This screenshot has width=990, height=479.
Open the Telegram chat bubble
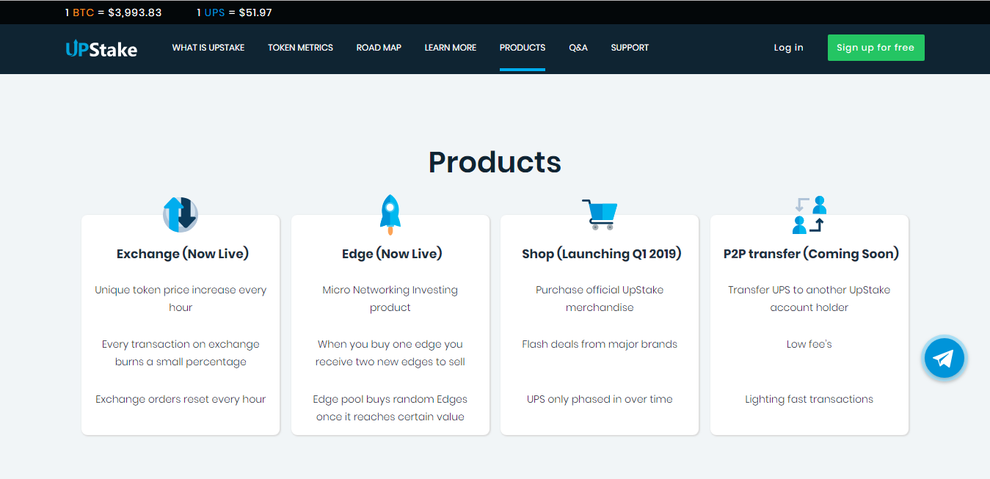pos(944,358)
